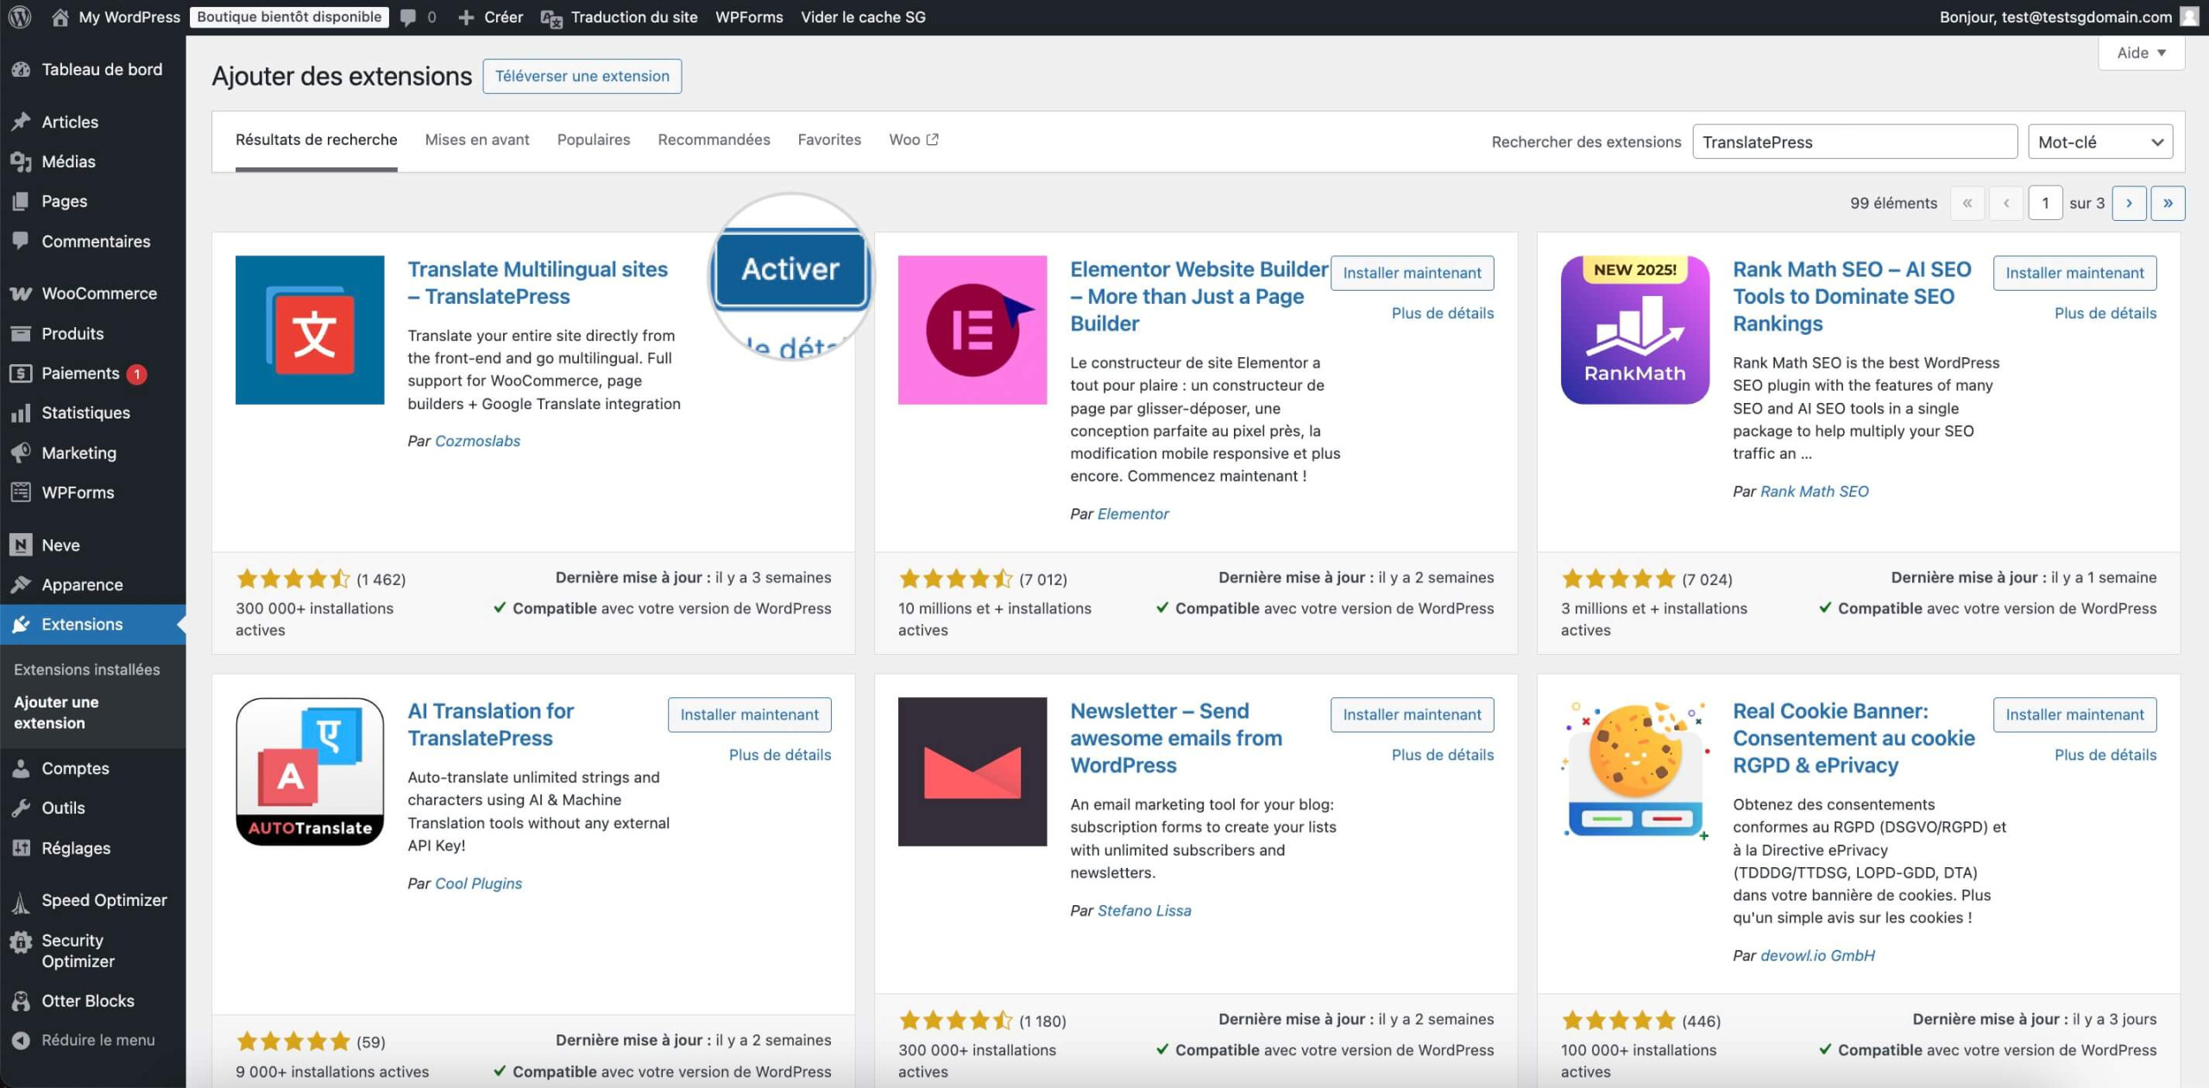Screen dimensions: 2209x1088
Task: Select the Favorites tab
Action: pyautogui.click(x=829, y=140)
